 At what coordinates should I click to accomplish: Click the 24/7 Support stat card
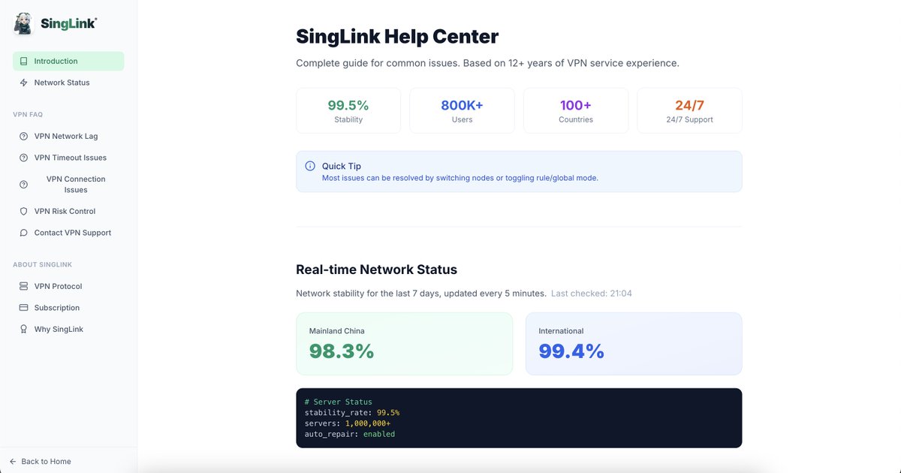pos(689,111)
